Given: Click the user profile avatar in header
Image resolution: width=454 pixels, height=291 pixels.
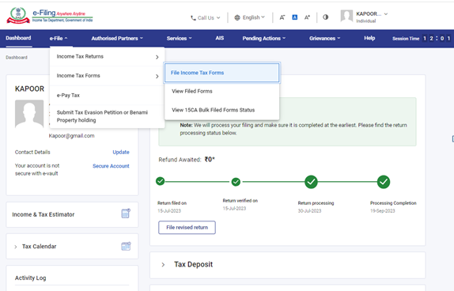Looking at the screenshot, I should tap(346, 16).
